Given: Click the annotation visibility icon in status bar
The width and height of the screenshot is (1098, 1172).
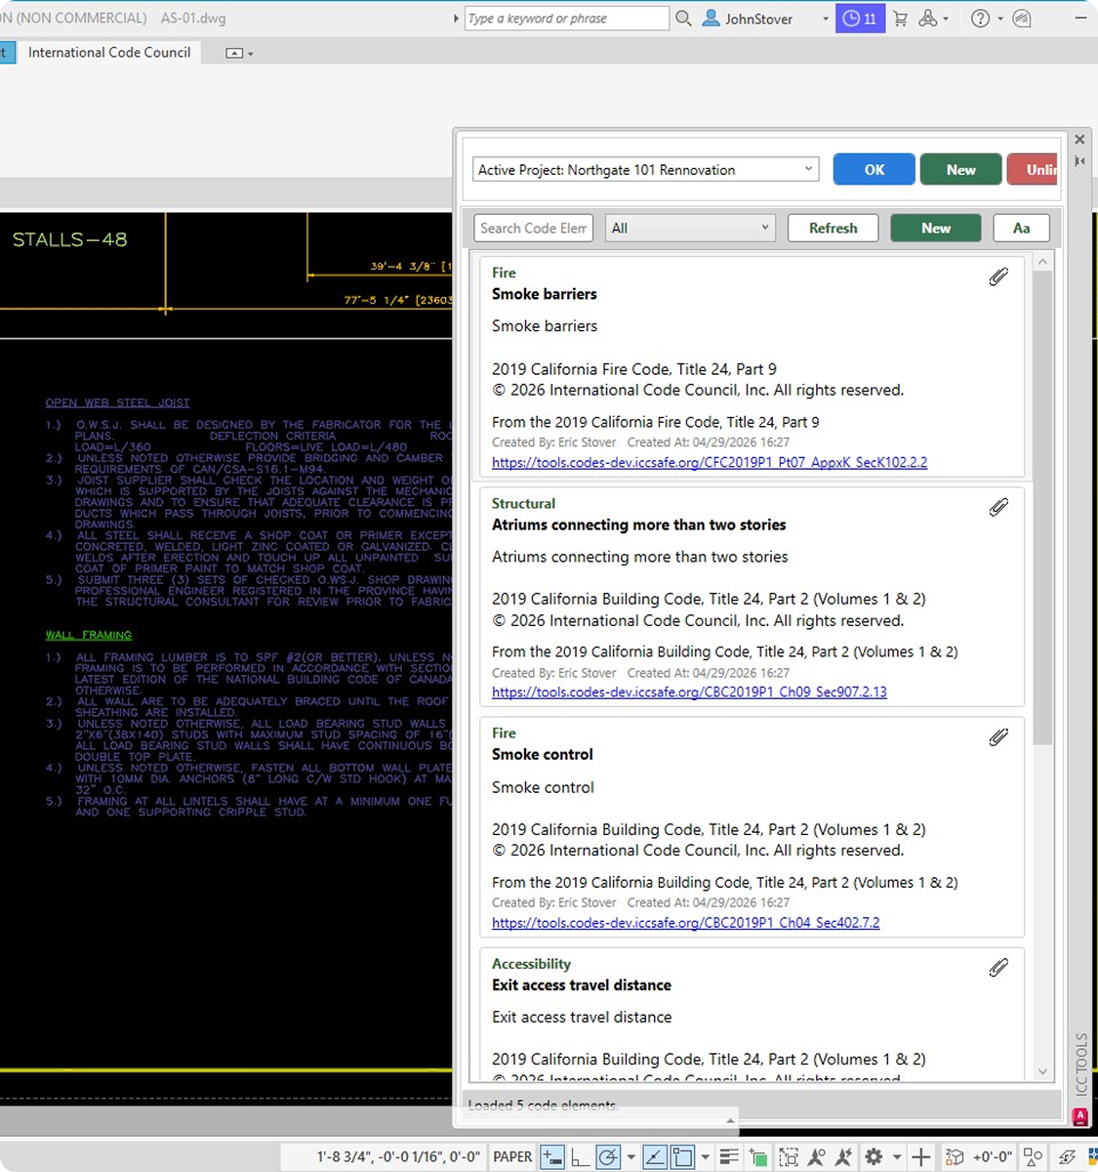Looking at the screenshot, I should [x=818, y=1157].
